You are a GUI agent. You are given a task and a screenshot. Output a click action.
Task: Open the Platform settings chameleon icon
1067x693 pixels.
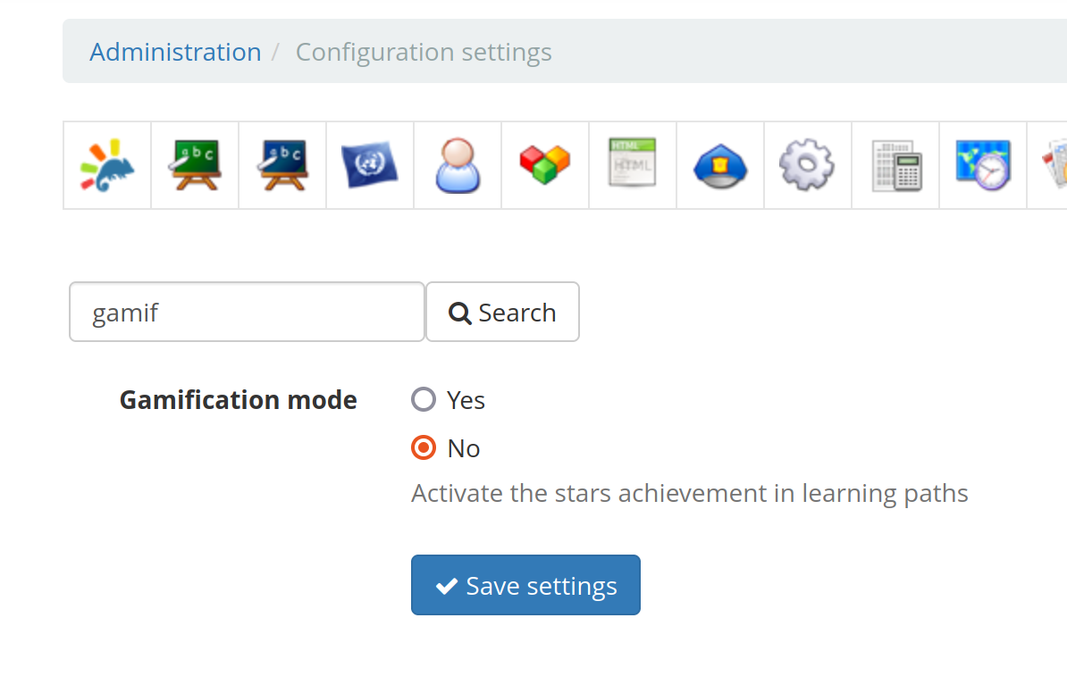pyautogui.click(x=106, y=165)
